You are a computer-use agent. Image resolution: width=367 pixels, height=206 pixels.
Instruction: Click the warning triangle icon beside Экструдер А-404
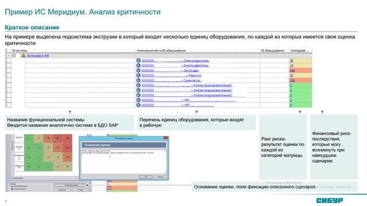[24, 56]
